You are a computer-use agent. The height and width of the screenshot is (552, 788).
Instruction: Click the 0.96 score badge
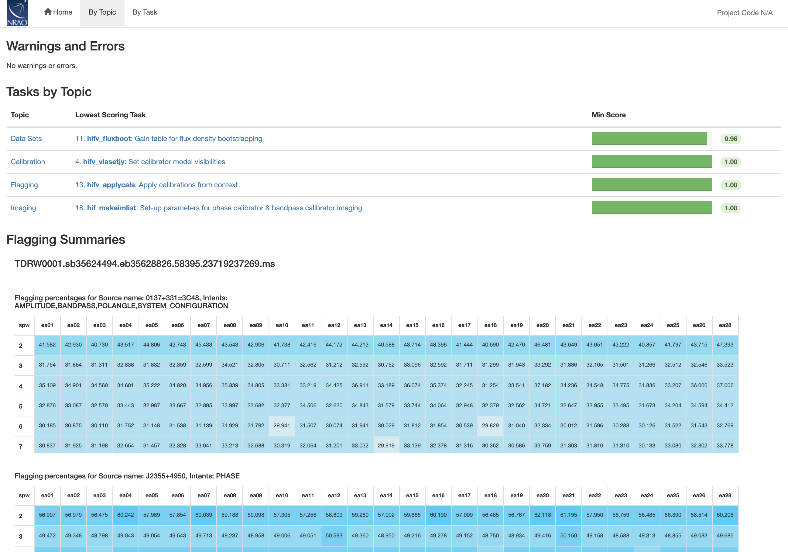pos(731,139)
